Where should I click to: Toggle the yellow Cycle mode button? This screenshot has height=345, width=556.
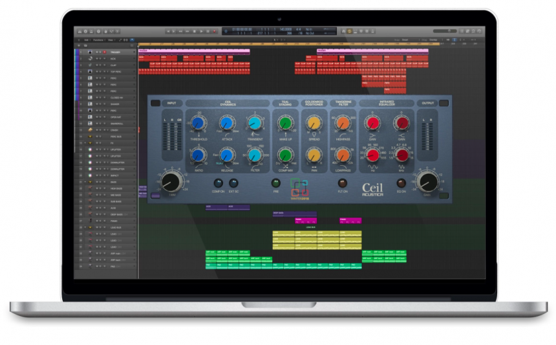349,31
